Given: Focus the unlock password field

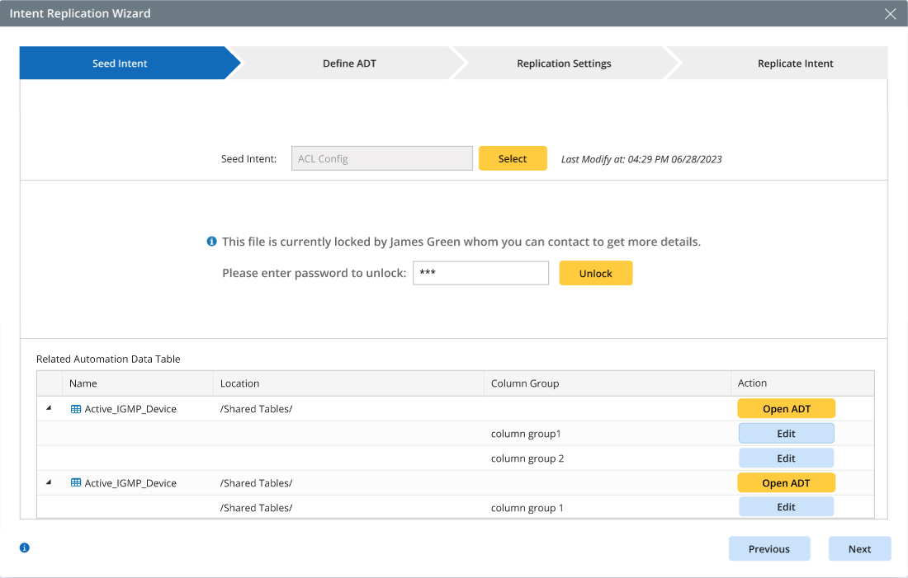Looking at the screenshot, I should pyautogui.click(x=480, y=273).
